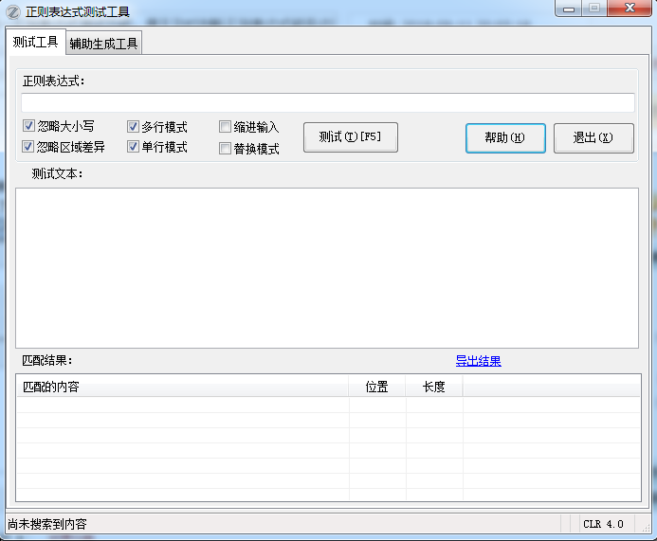Disable the 多行模式 checkbox
The image size is (657, 541).
(134, 126)
